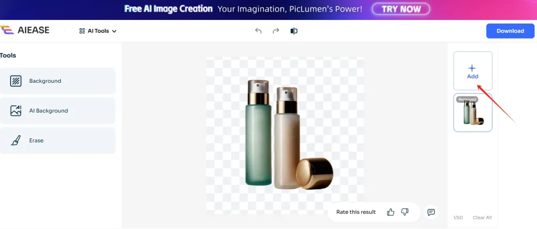Click the AI Tools grid icon
Screen dimensions: 537x229
[x=82, y=31]
